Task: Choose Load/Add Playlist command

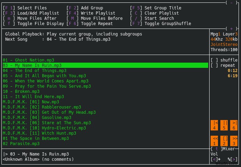Action: click(38, 13)
